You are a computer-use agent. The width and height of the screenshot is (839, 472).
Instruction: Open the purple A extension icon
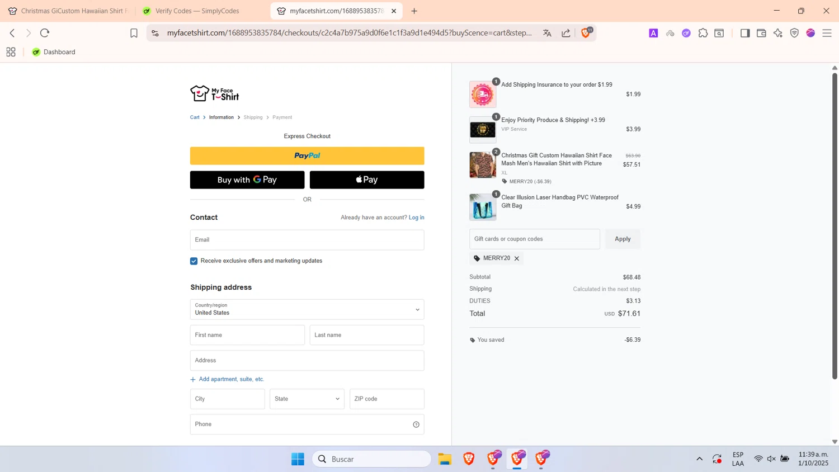653,33
